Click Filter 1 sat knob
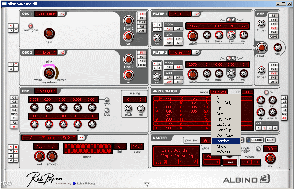Viewport: 294px width, 189px height. [x=157, y=38]
